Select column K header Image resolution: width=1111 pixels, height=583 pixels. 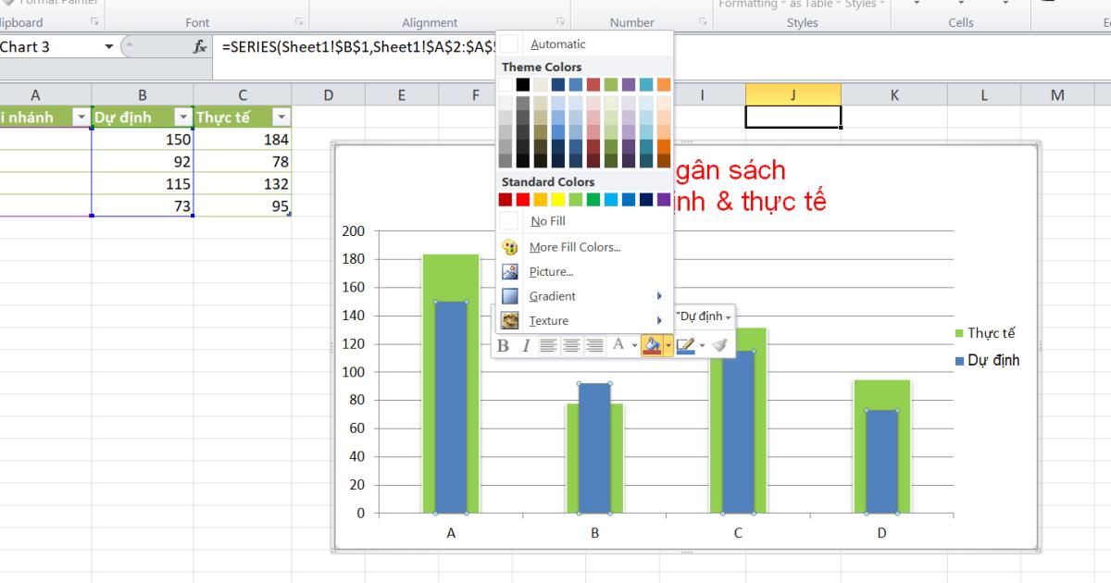[894, 94]
